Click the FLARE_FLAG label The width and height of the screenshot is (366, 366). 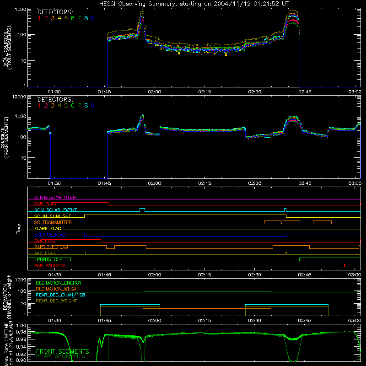[48, 228]
